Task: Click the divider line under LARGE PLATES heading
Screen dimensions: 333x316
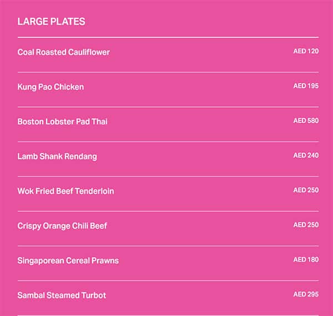Action: [x=168, y=37]
